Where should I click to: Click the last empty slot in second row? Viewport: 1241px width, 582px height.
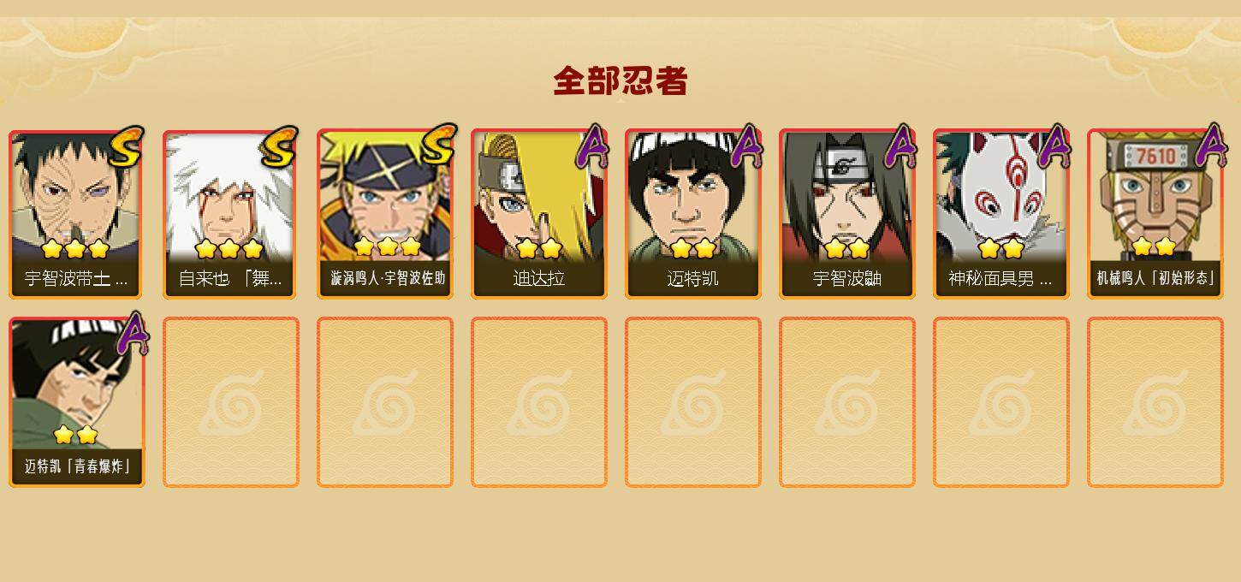click(x=1155, y=402)
